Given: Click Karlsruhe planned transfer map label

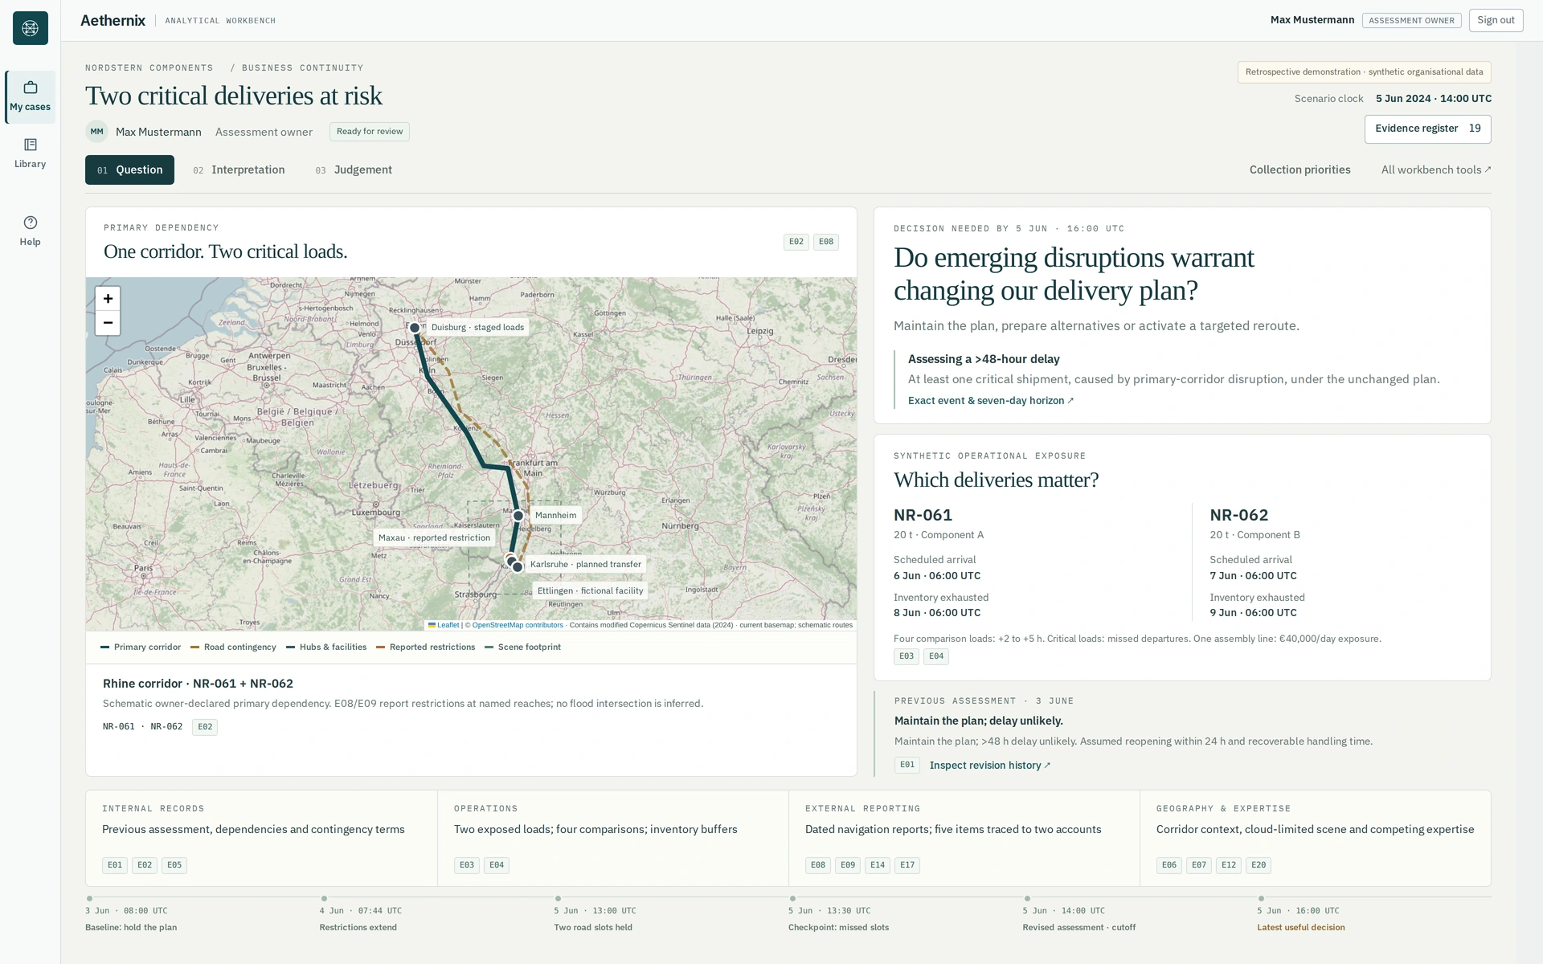Looking at the screenshot, I should [x=585, y=565].
